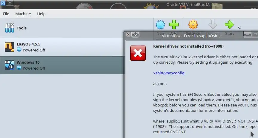The image size is (258, 138).
Task: Click the Discard toolbar arrow icon
Action: 213,25
